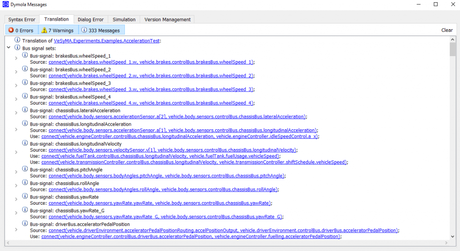Expand the brakesBus.wheelSpeed_2 entry
The image size is (460, 251).
click(x=16, y=72)
